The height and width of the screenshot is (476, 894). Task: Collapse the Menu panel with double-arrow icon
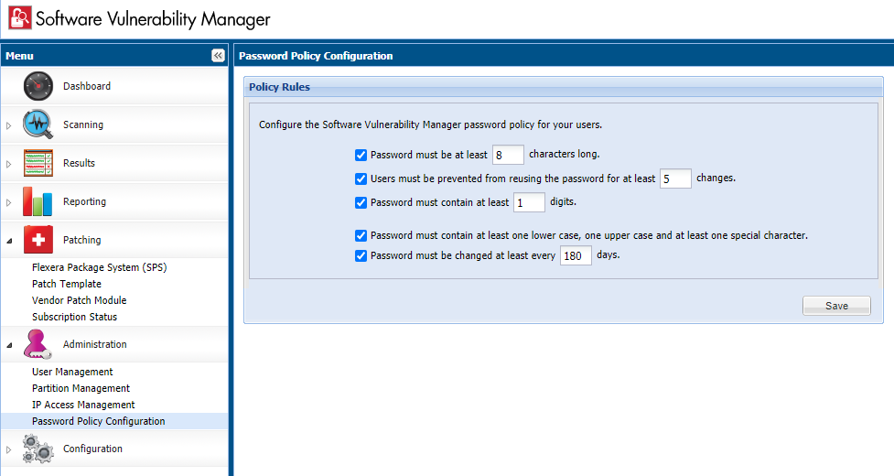click(218, 56)
